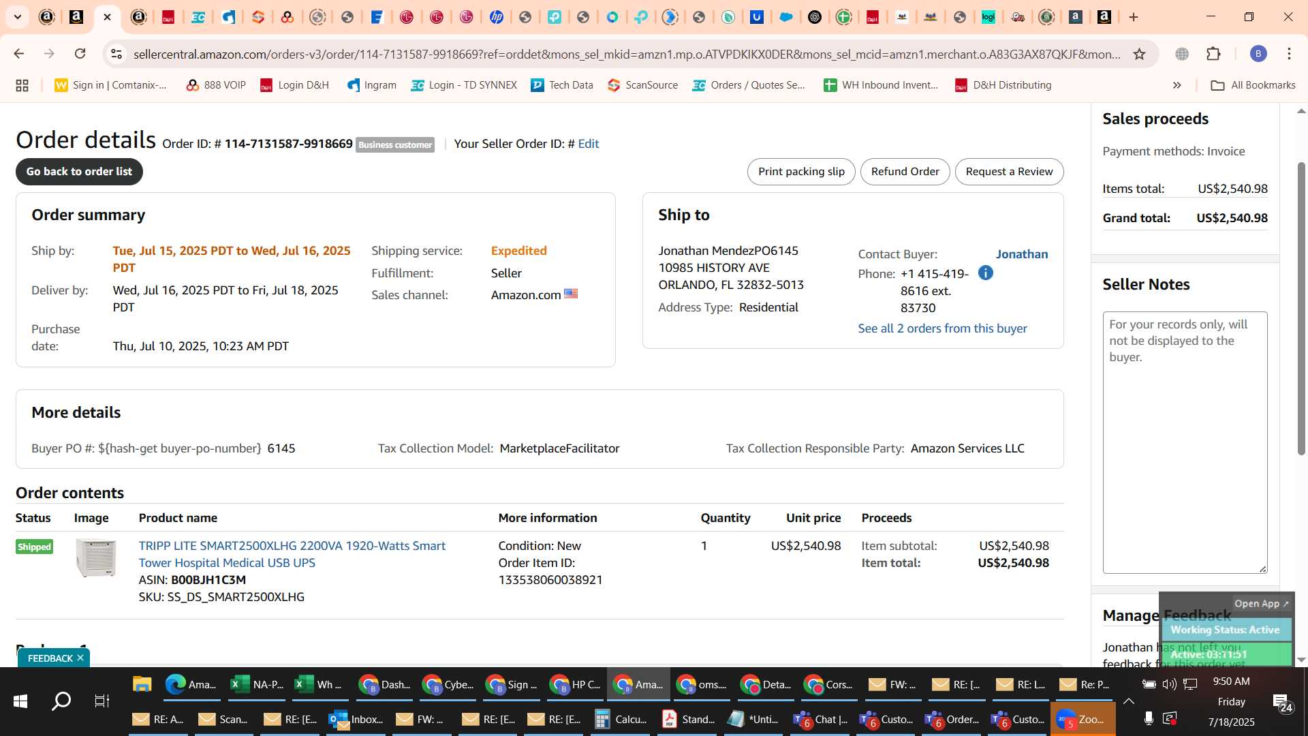Open the FEEDBACK tab at page bottom
Screen dimensions: 1308x736
pos(50,658)
